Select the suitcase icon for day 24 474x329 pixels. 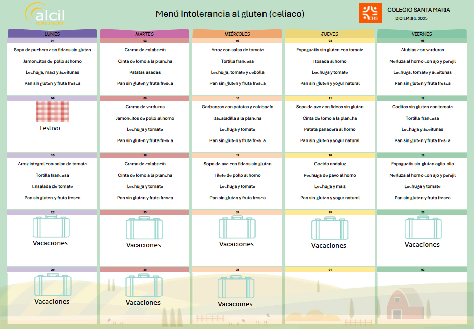pyautogui.click(x=237, y=227)
